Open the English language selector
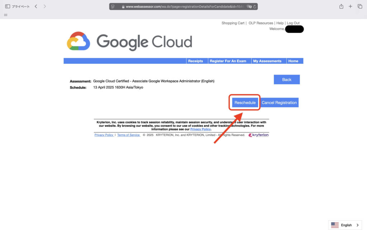This screenshot has width=367, height=230. (345, 225)
